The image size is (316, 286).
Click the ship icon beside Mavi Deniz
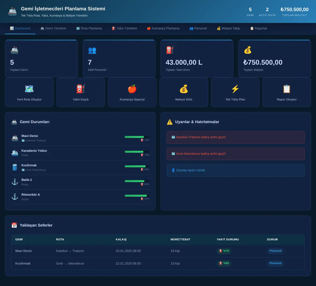tap(15, 138)
